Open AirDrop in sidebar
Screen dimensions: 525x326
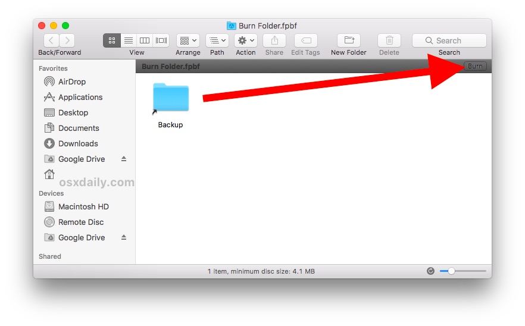coord(71,81)
